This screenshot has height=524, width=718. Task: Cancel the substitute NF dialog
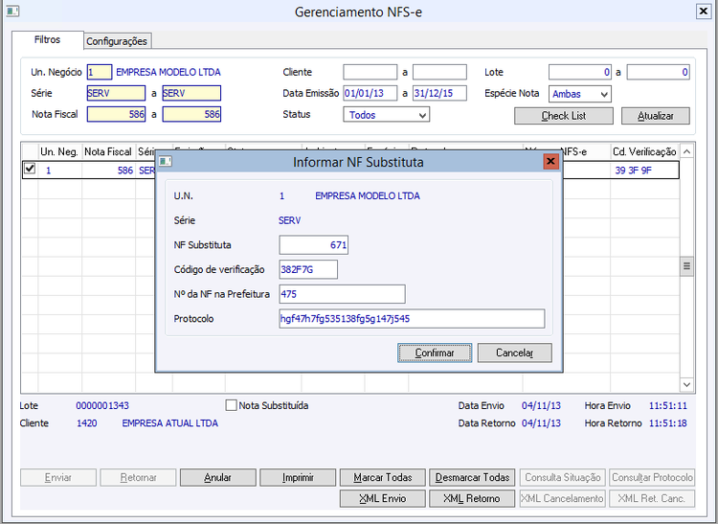click(x=515, y=353)
